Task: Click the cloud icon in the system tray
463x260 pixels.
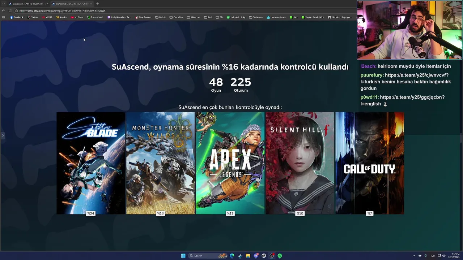Action: 420,256
